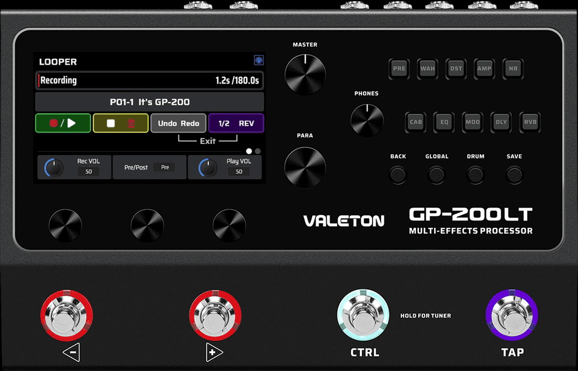
Task: Tap the record/play looper button
Action: point(63,123)
